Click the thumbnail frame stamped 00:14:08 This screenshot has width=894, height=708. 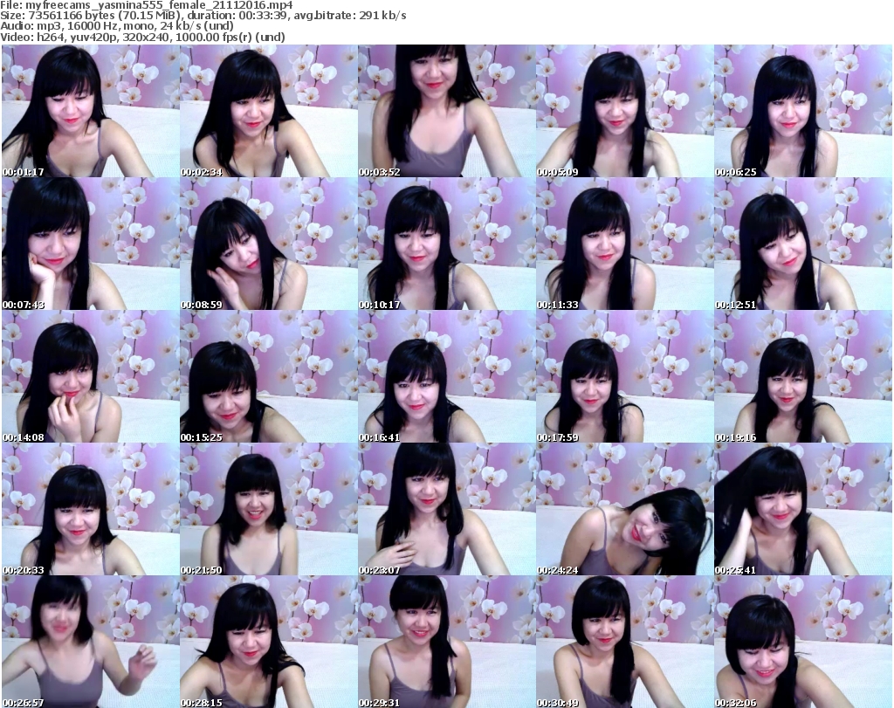coord(91,376)
